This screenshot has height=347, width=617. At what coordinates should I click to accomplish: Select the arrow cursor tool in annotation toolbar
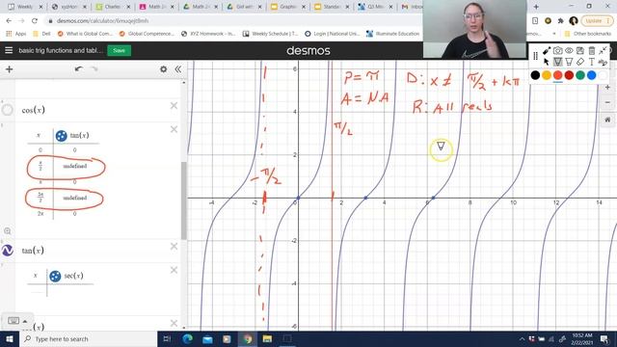[x=547, y=62]
